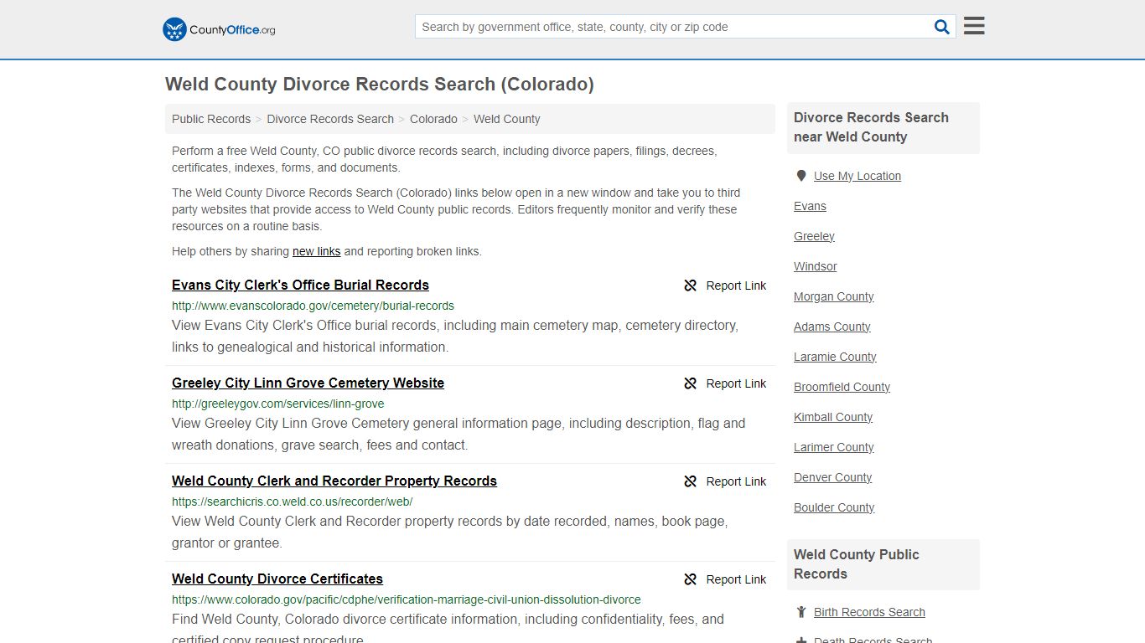Screen dimensions: 1145x643
Task: Visit evanscolorado.gov burial-records URL
Action: [x=313, y=306]
